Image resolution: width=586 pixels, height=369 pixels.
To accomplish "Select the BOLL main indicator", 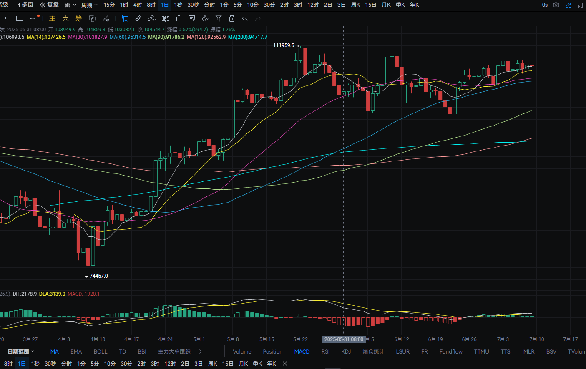I will 101,351.
